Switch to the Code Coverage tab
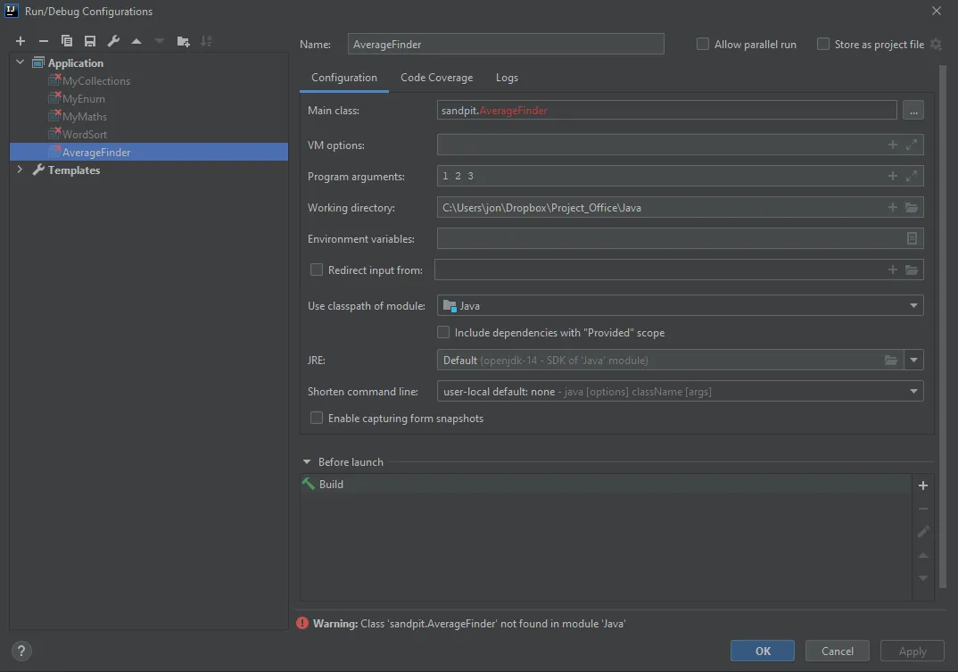Screen dimensions: 958x672 coord(436,78)
